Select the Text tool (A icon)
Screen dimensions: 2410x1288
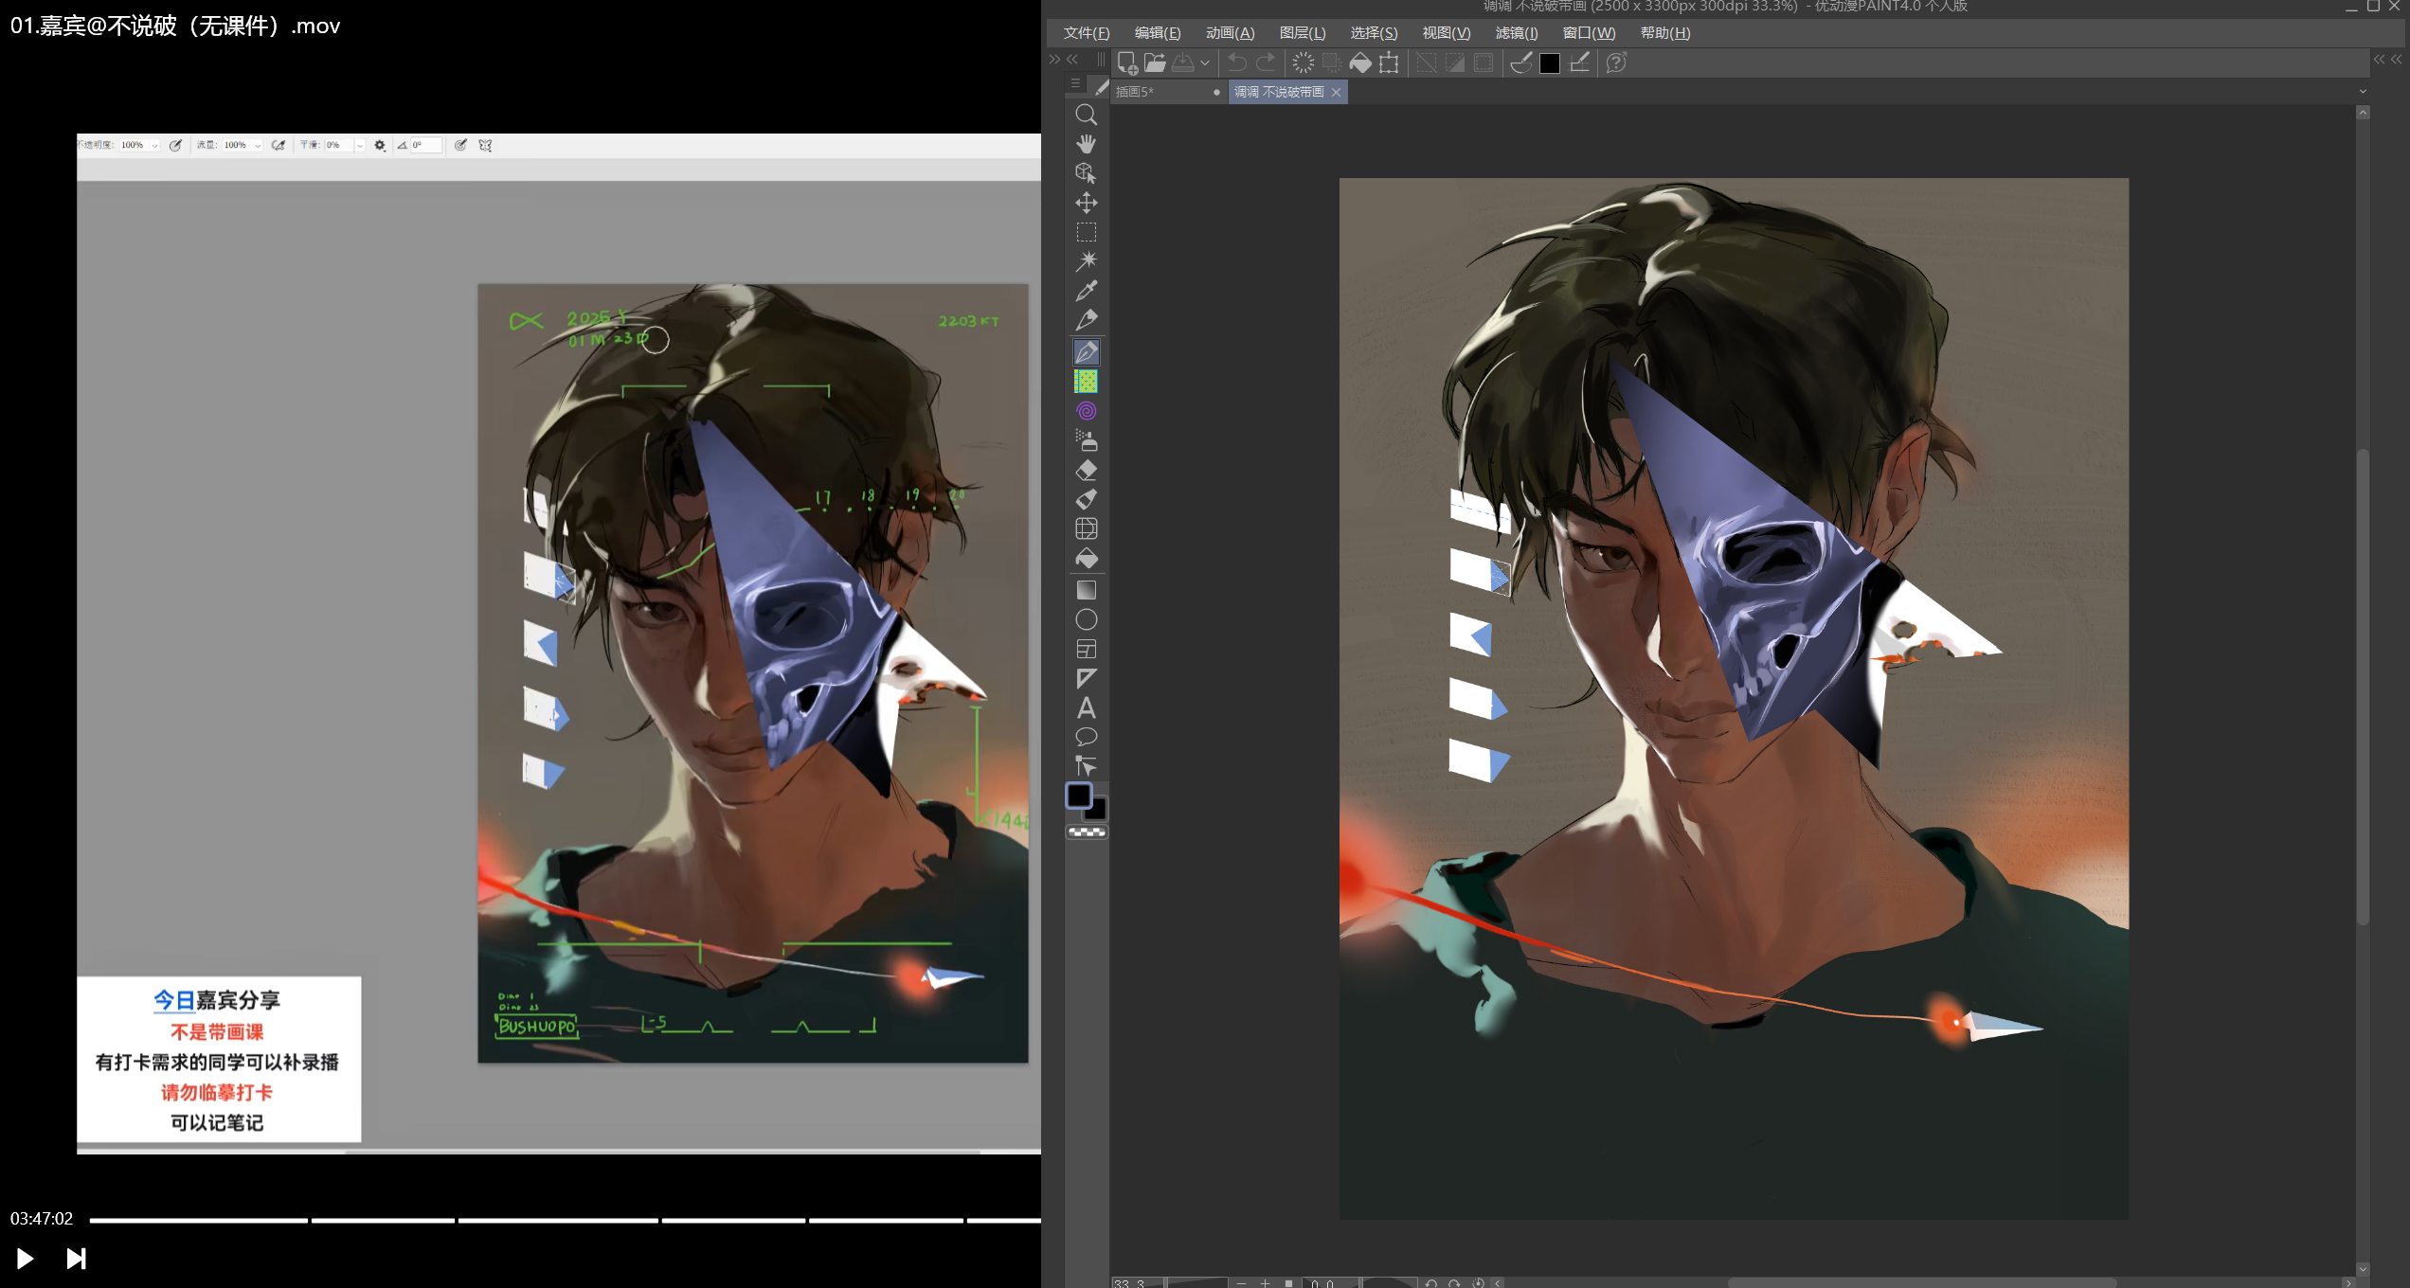pos(1086,707)
